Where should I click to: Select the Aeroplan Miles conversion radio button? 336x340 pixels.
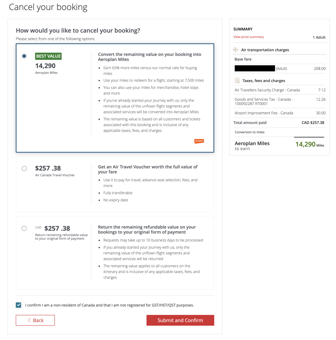point(24,56)
